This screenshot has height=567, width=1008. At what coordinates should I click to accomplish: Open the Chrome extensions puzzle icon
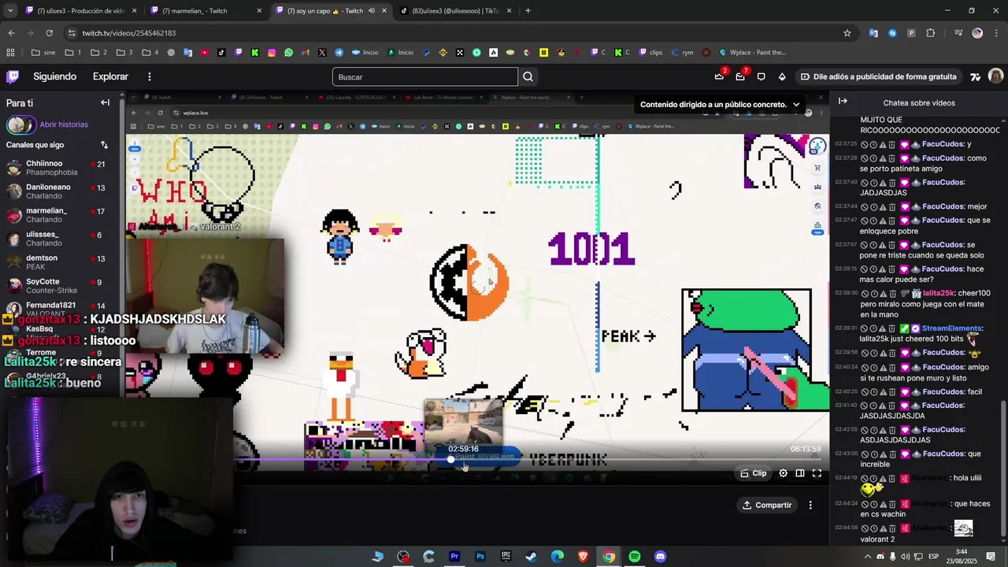(x=931, y=33)
